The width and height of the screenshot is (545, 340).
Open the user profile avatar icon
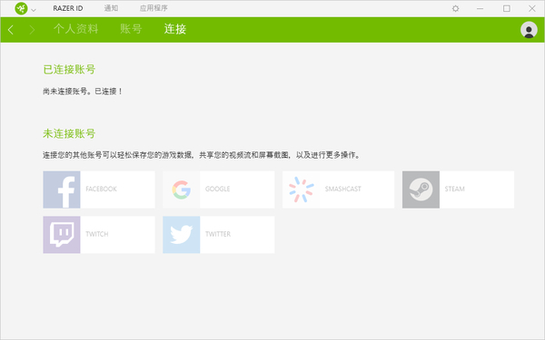point(529,30)
